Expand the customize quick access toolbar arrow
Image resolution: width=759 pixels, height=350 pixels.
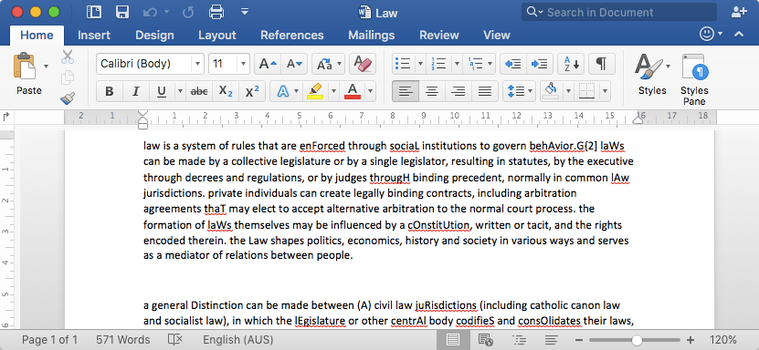pyautogui.click(x=245, y=12)
